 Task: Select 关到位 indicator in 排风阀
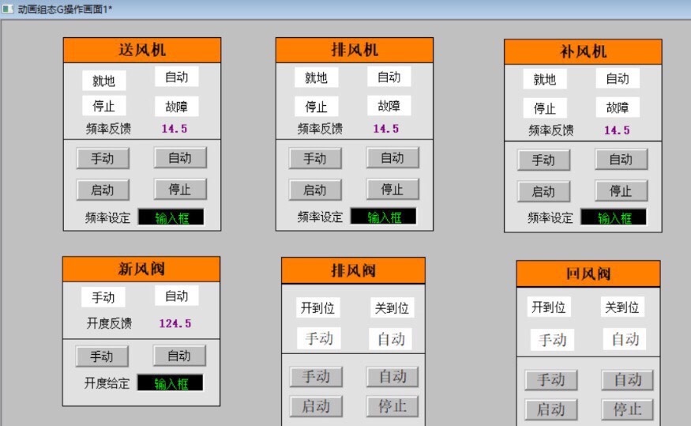392,307
